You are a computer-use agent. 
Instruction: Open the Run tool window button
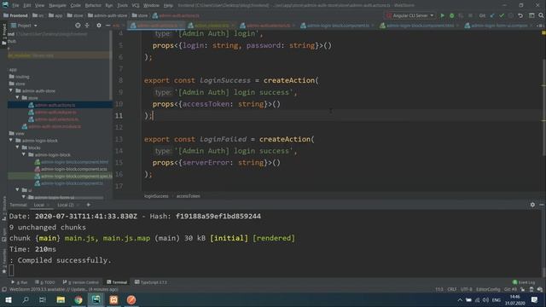(20, 282)
